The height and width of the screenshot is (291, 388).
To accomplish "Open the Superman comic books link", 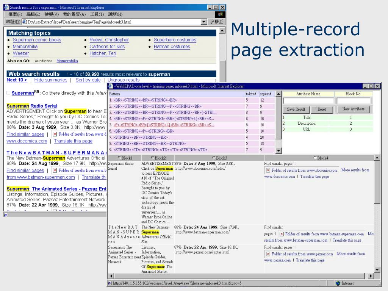I will (37, 40).
